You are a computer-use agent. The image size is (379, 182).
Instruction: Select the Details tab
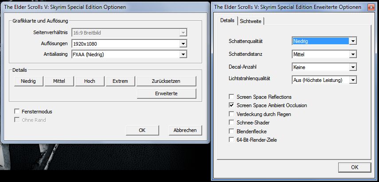pyautogui.click(x=227, y=21)
